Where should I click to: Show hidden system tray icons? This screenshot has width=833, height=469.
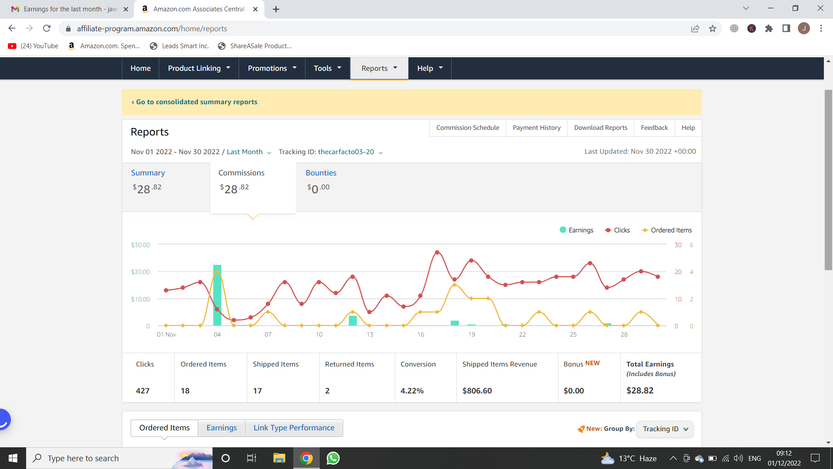[673, 458]
